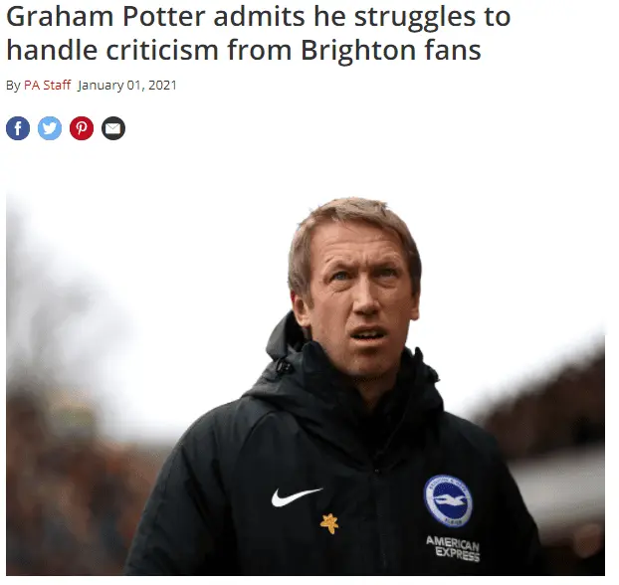Click the Nike swoosh on the jacket
Screen dimensions: 619x585
click(296, 495)
